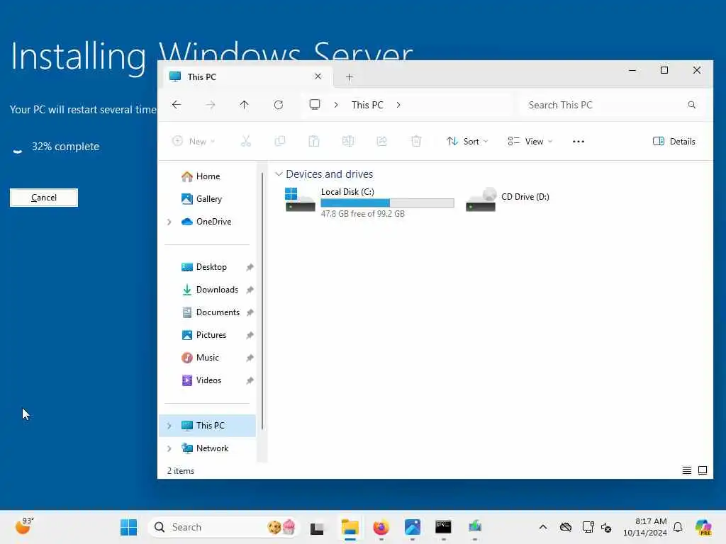The width and height of the screenshot is (726, 544).
Task: Close the This PC tab
Action: coord(318,76)
